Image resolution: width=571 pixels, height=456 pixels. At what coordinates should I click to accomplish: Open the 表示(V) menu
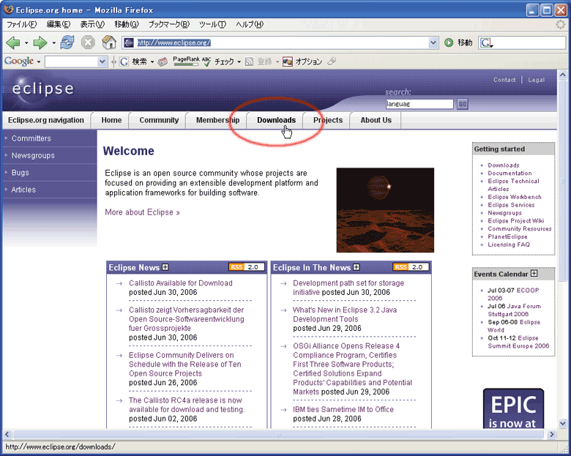(x=92, y=24)
